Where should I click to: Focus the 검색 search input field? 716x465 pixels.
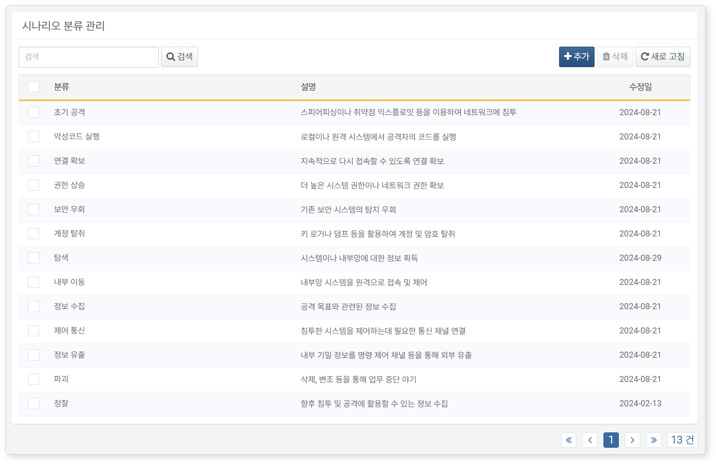coord(89,57)
